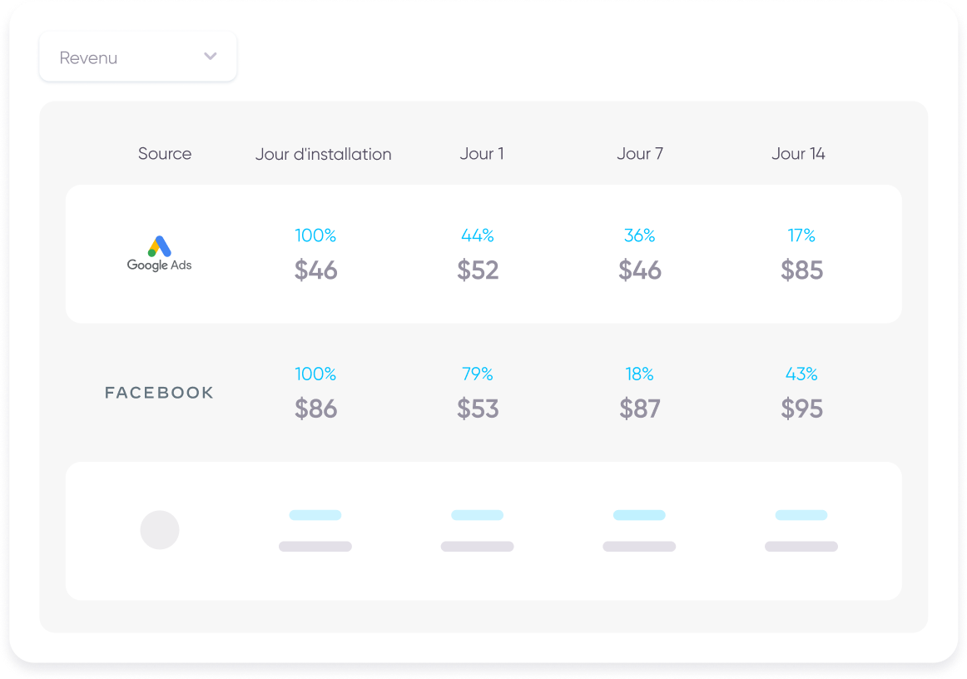Click Google Ads $85 Jour 14 revenue
The image size is (967, 679).
801,270
